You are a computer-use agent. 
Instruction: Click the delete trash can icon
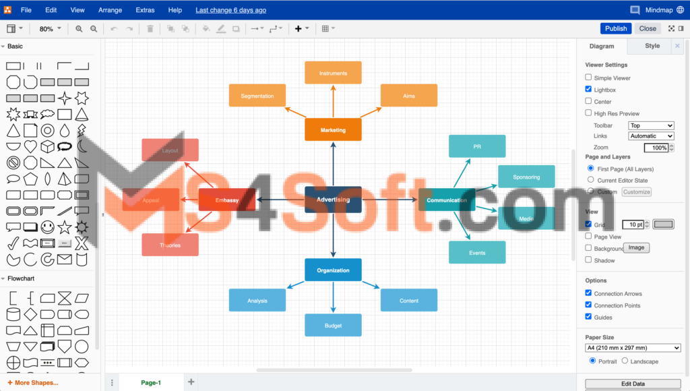coord(150,29)
